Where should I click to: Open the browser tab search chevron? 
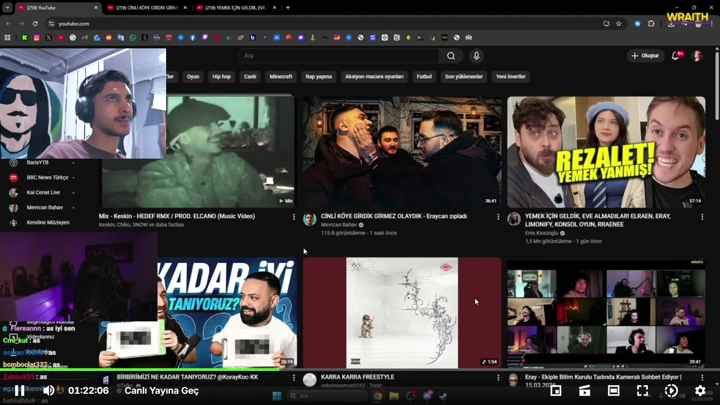point(7,7)
